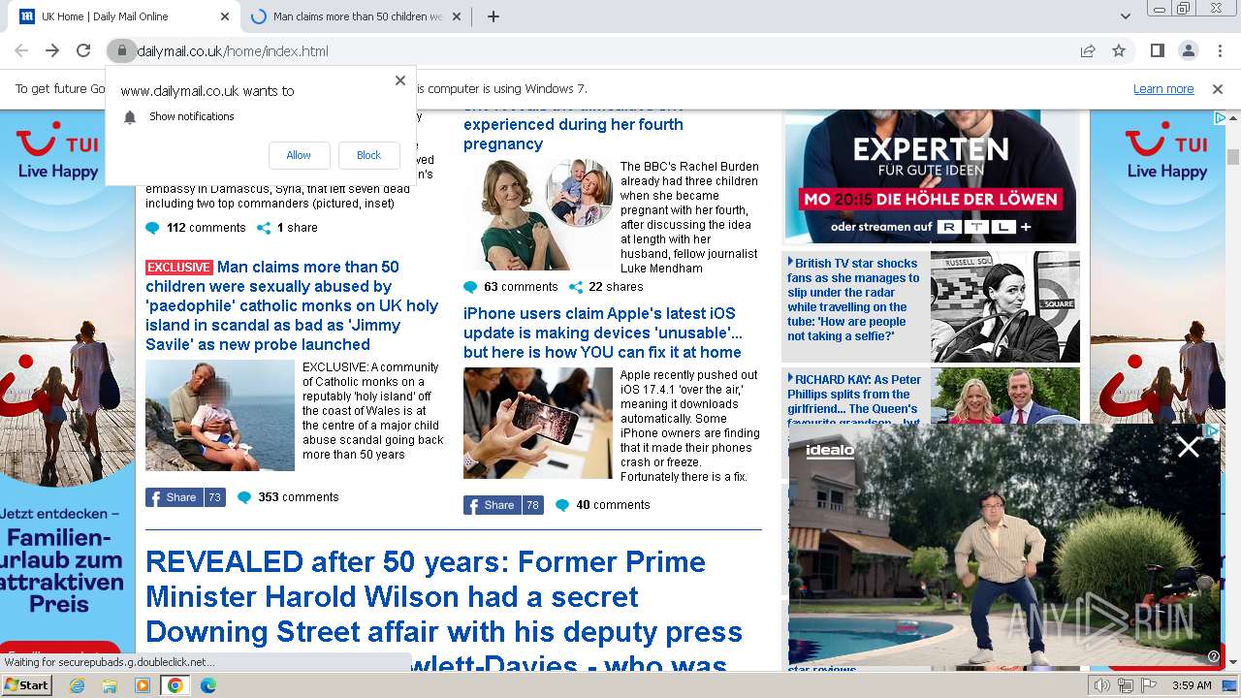Reload the Daily Mail page
Screen dimensions: 1241x698
(x=83, y=50)
